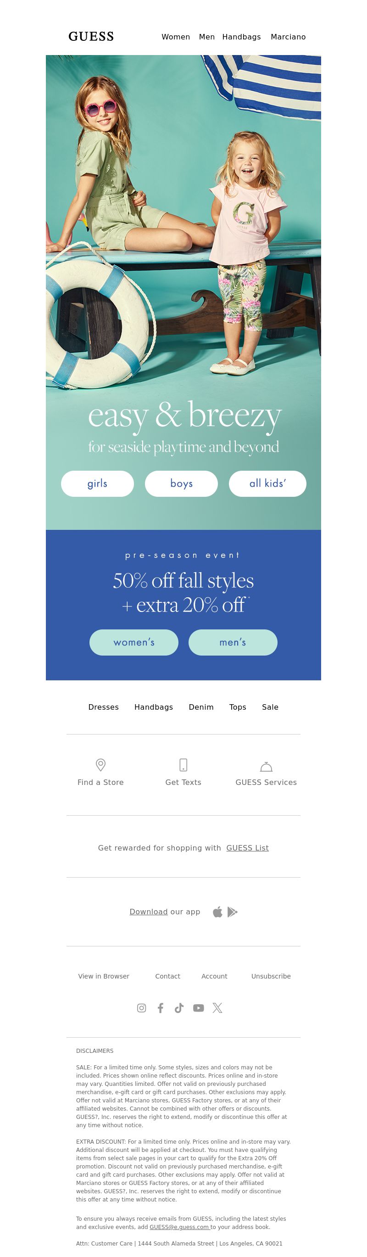This screenshot has height=1257, width=367.
Task: Select the girls button
Action: tap(98, 484)
